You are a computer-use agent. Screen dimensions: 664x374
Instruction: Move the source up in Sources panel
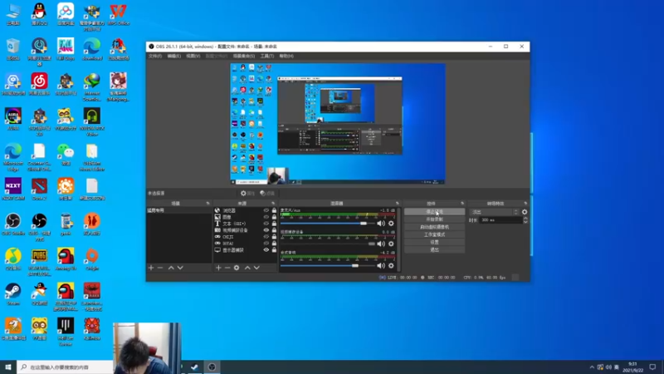[x=247, y=268]
